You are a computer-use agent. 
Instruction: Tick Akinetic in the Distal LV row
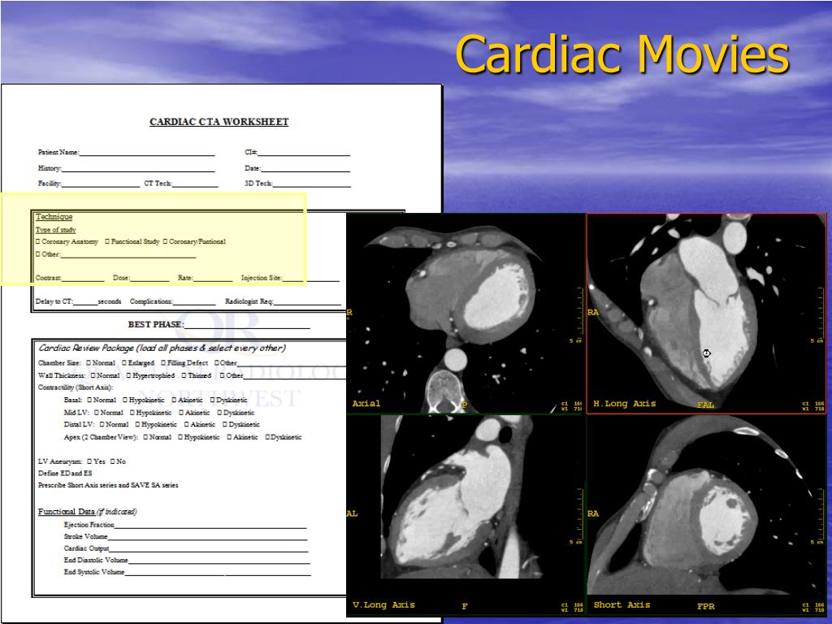coord(186,424)
